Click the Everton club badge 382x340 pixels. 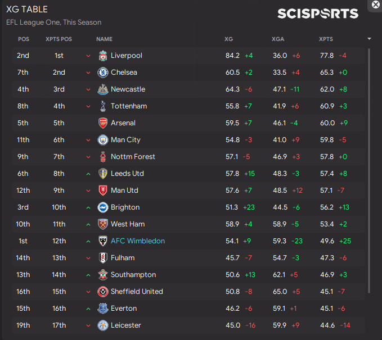pyautogui.click(x=103, y=309)
